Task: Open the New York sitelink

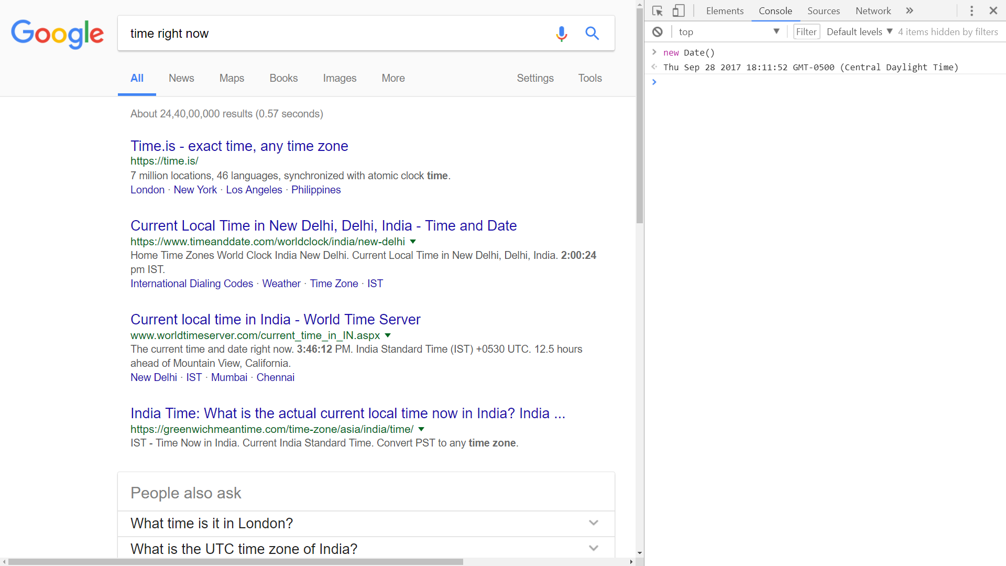Action: [x=195, y=190]
